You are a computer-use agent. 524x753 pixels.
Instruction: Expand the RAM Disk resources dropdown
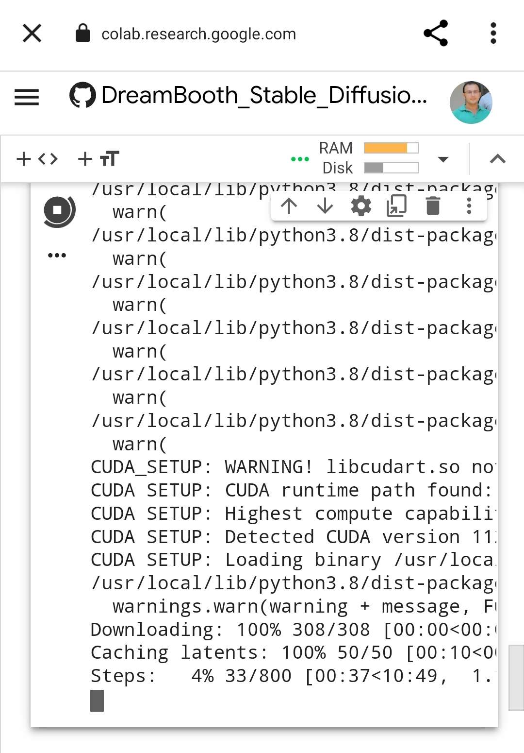click(443, 159)
